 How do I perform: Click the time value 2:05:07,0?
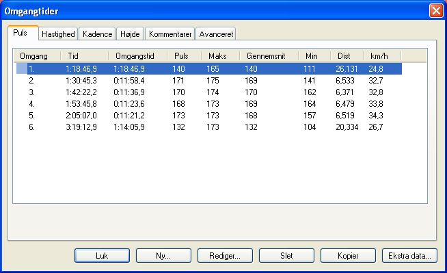(x=81, y=116)
